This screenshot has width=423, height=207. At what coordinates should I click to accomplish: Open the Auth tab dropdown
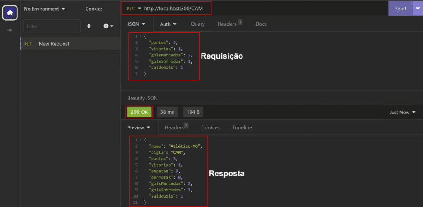[169, 24]
